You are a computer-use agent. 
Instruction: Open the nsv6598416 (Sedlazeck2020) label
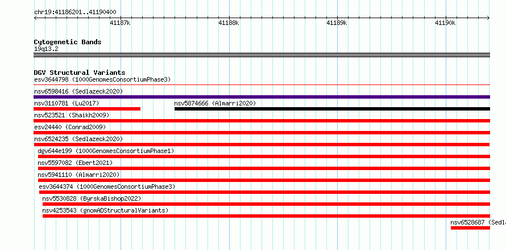[x=78, y=91]
